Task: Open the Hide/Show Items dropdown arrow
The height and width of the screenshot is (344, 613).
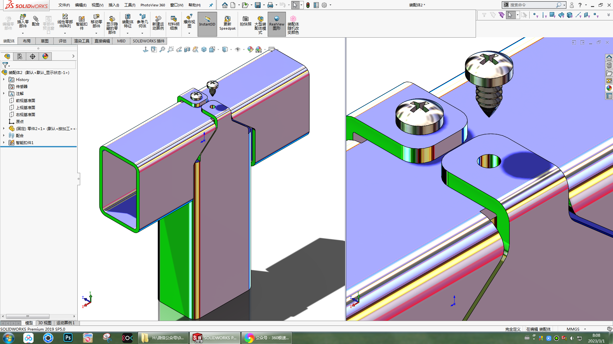Action: coord(244,49)
